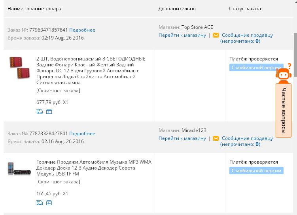
Task: Click delivery truck icon under the MP3 decoder item
Action: point(40,203)
